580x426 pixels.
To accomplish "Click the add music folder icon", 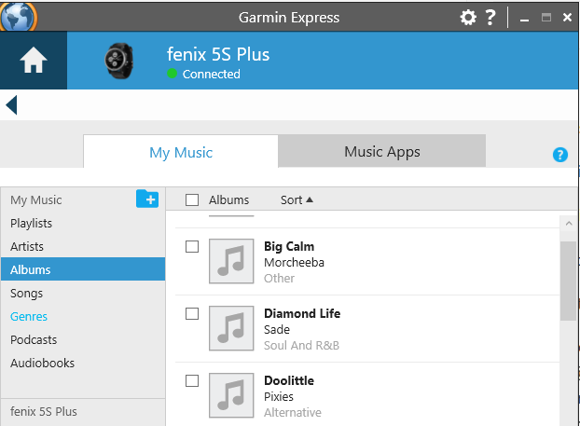I will point(147,199).
